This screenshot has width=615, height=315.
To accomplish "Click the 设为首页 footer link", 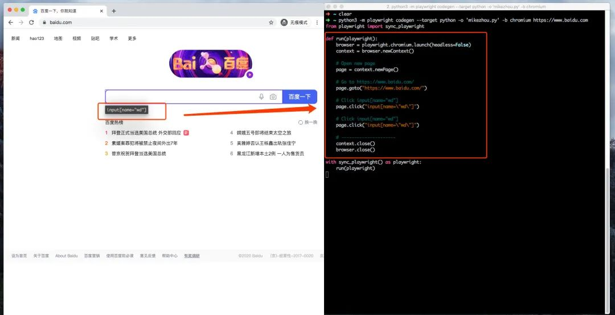I will click(x=19, y=256).
